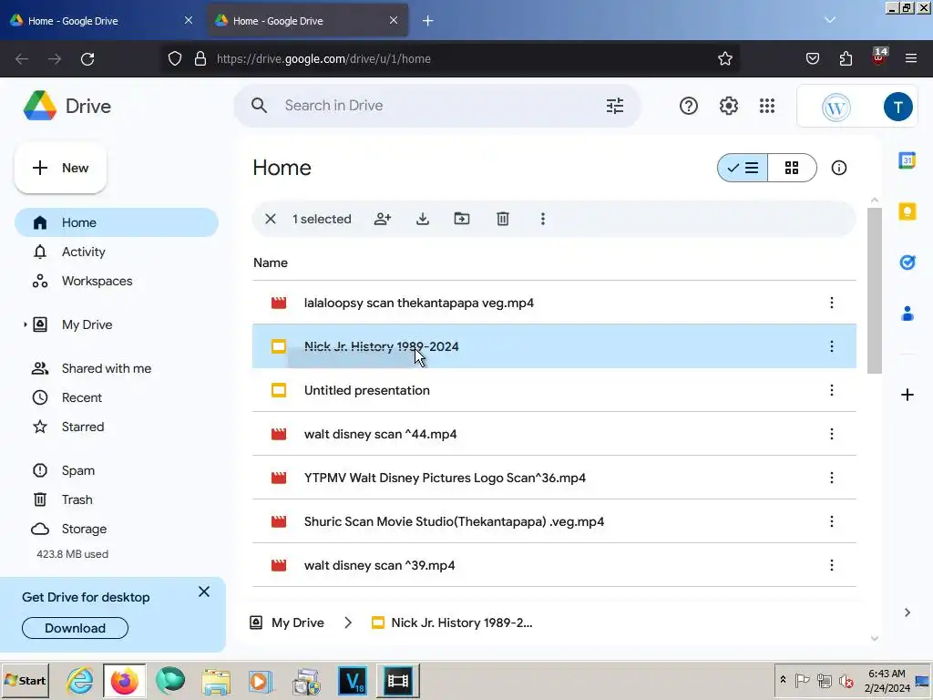Launch Vegas Pro from taskbar
933x700 pixels.
(353, 681)
